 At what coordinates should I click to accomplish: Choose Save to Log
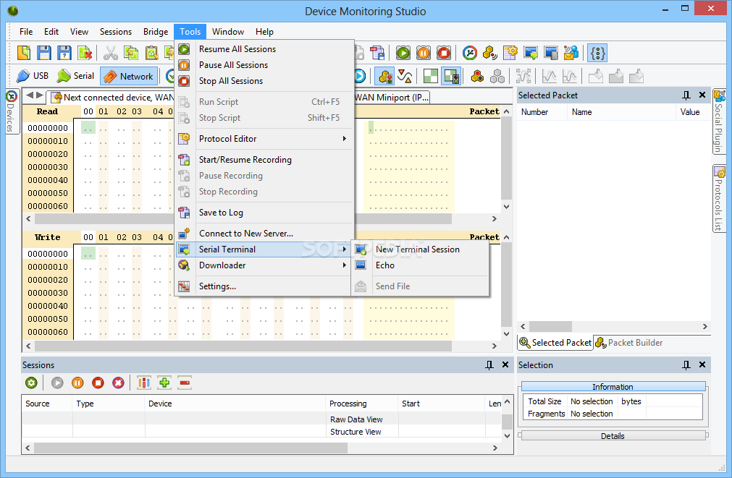(x=264, y=212)
